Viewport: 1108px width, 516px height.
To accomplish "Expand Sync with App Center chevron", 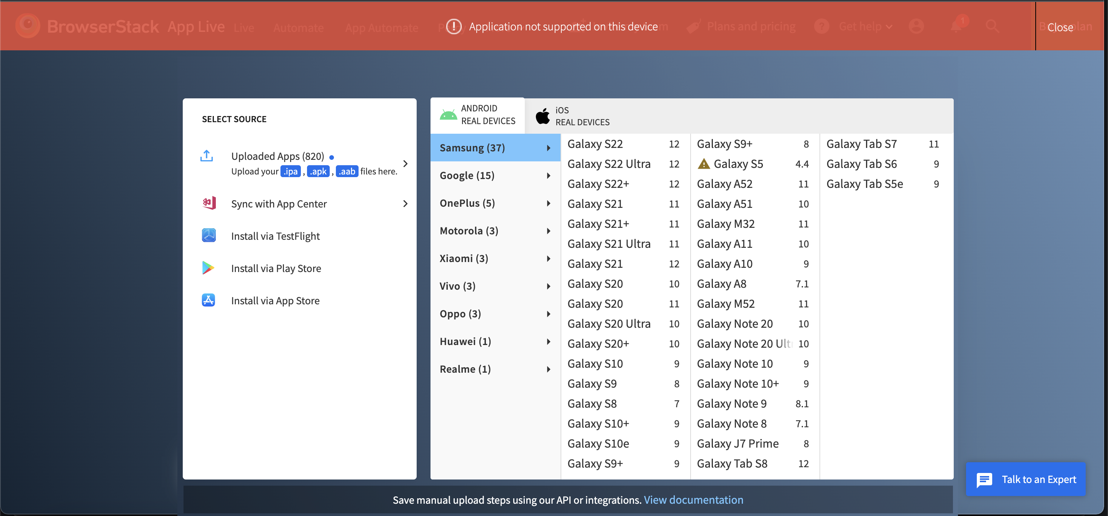I will point(405,204).
